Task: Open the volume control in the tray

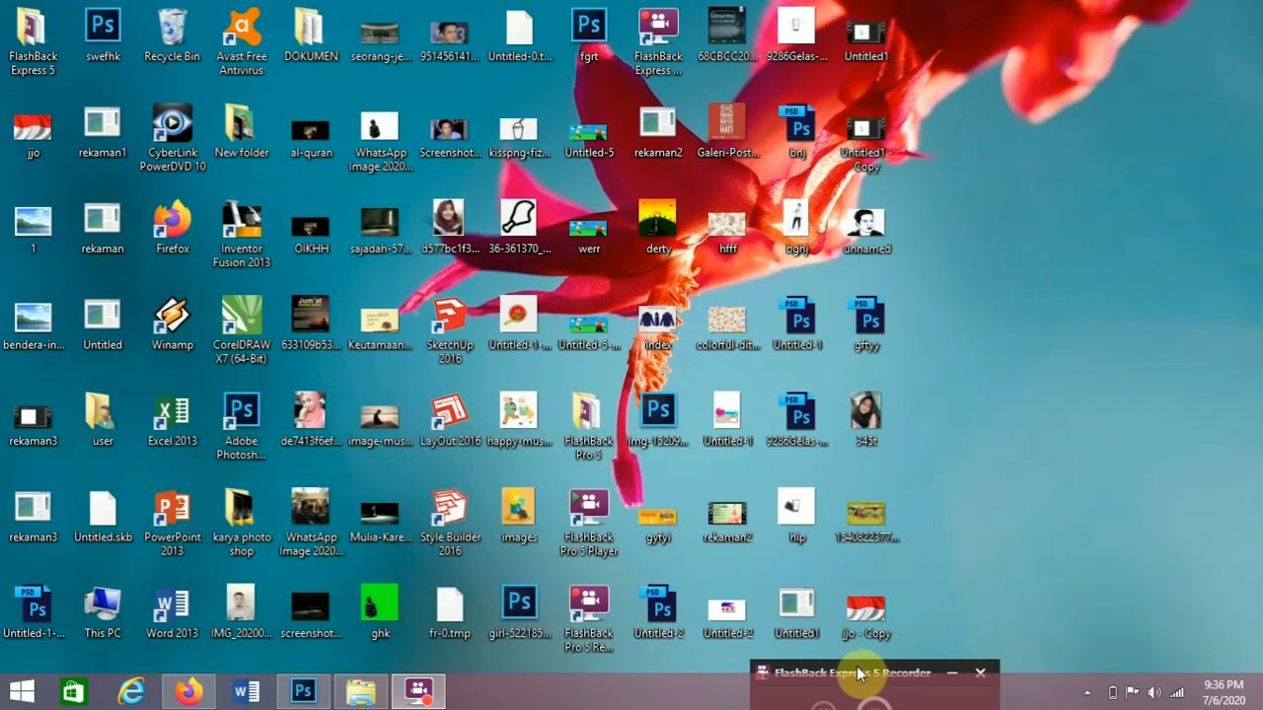Action: (1154, 692)
